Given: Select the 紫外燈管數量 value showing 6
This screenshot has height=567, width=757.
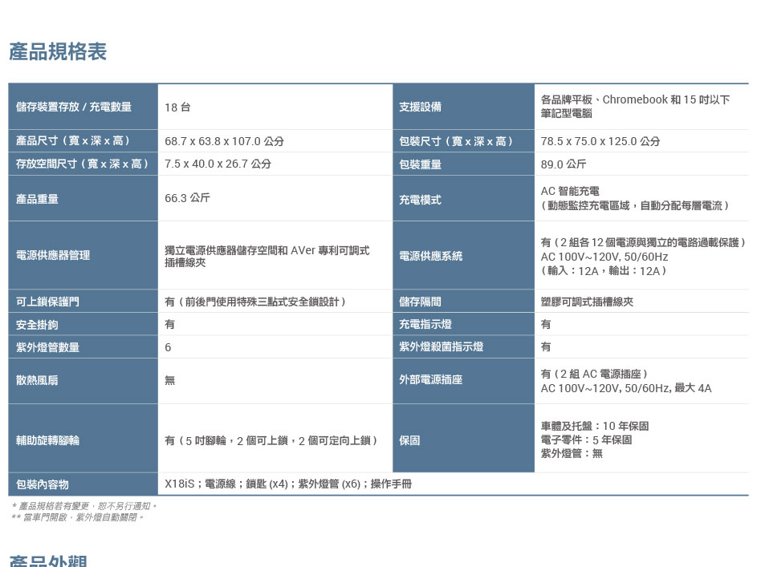Looking at the screenshot, I should tap(167, 346).
